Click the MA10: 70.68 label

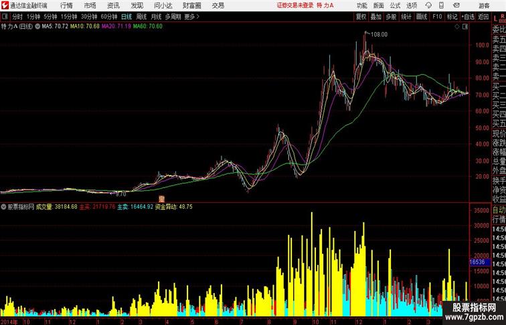(x=85, y=27)
